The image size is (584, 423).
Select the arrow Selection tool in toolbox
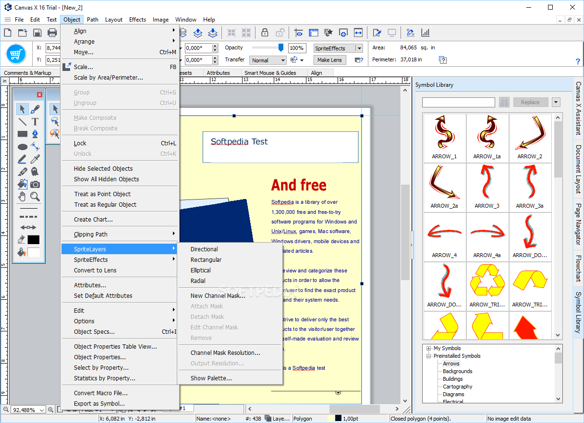22,109
